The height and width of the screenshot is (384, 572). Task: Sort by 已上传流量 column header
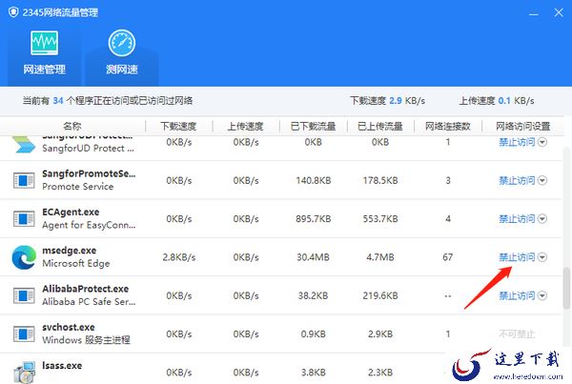(x=380, y=126)
